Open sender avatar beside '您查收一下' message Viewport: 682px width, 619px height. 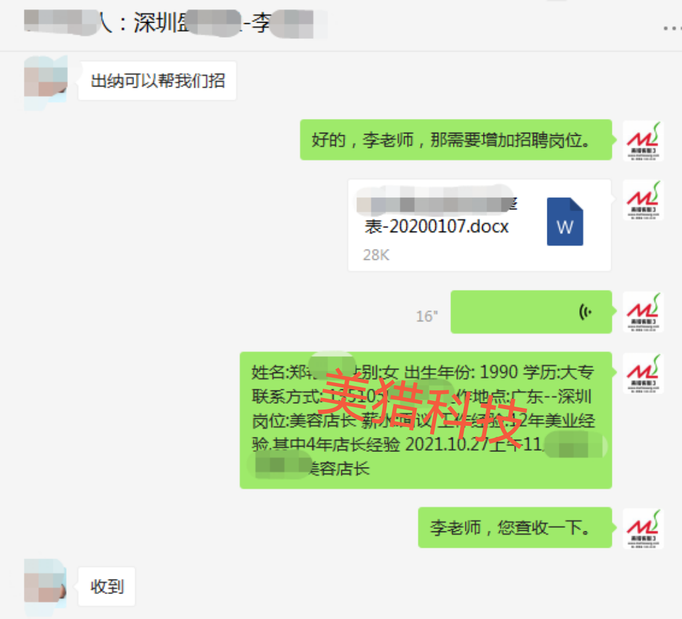click(x=643, y=528)
